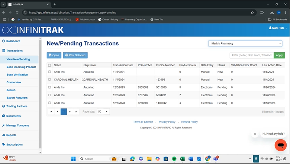Open Spotify from the taskbar
The height and width of the screenshot is (164, 290).
pos(174,159)
